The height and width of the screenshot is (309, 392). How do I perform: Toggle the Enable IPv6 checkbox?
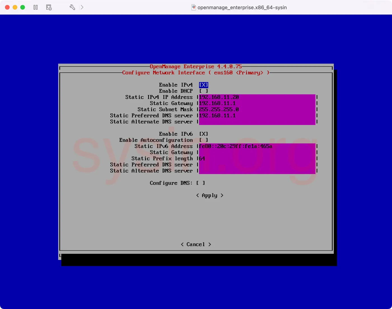point(204,134)
